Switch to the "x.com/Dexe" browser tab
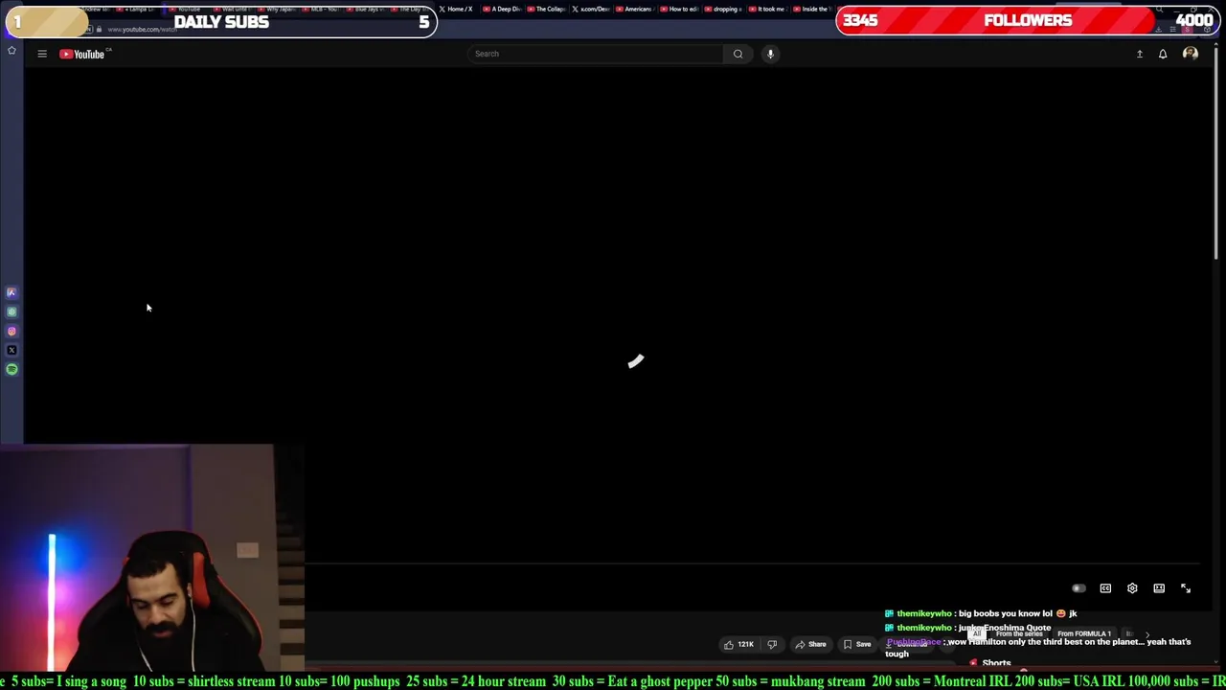 pyautogui.click(x=590, y=9)
